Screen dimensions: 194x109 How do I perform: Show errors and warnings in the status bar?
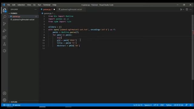7,105
